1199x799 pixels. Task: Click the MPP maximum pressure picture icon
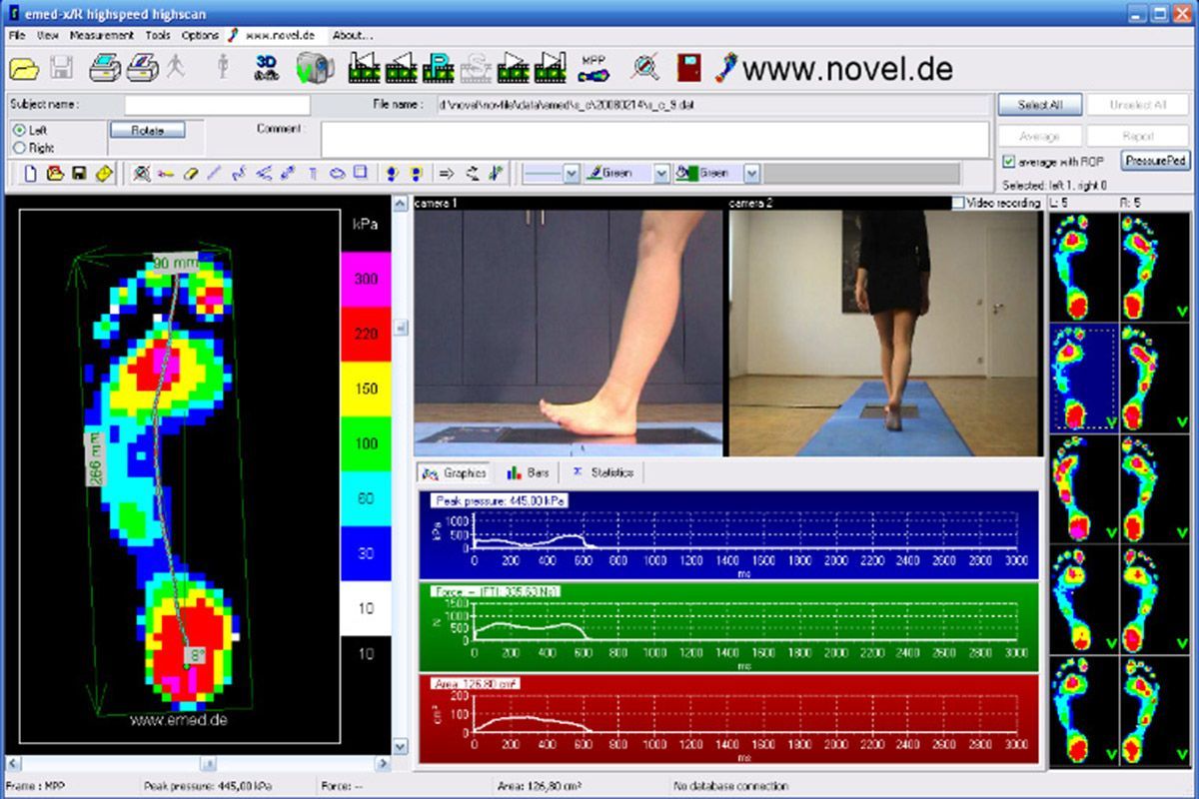(x=594, y=68)
